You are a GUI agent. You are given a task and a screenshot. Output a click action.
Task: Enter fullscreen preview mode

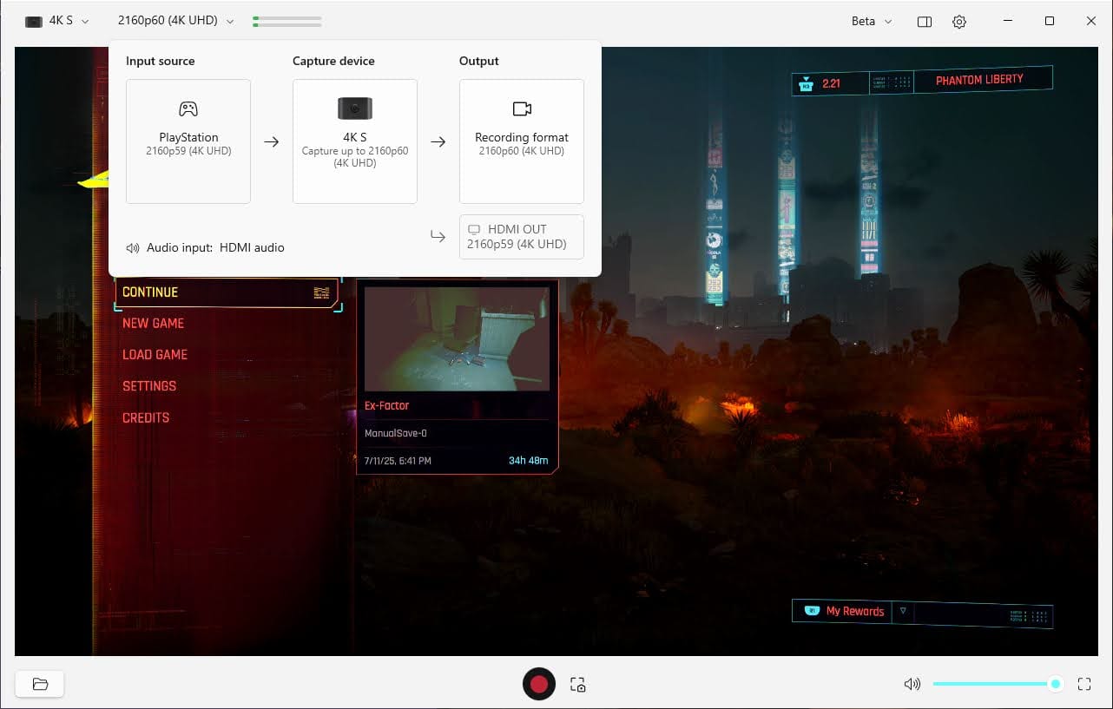click(1084, 684)
